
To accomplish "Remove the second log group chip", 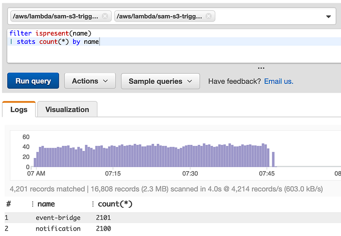I will point(208,16).
